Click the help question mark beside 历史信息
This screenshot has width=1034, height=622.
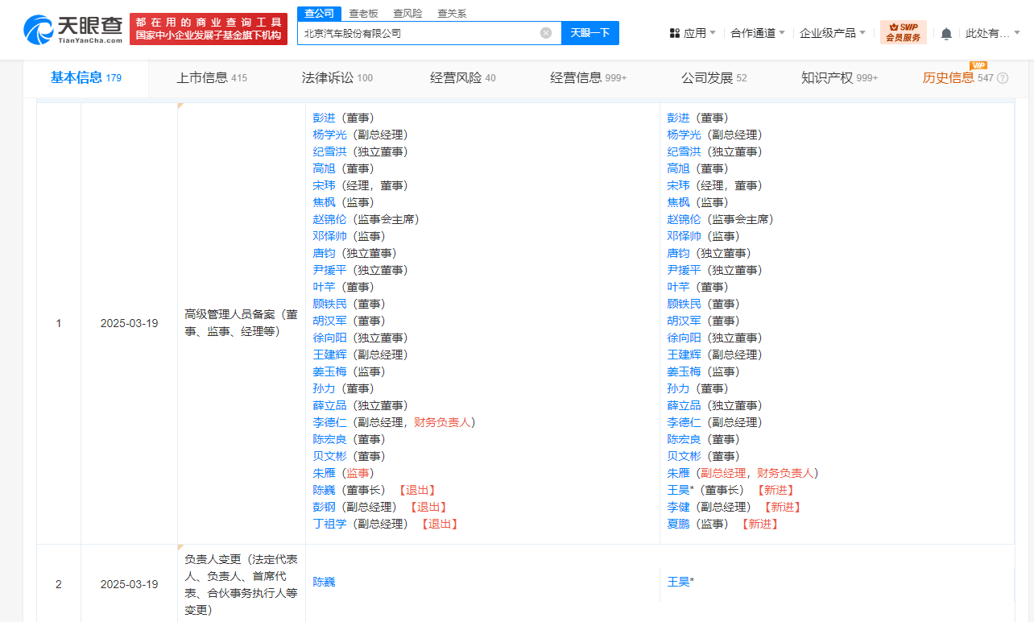[1003, 78]
